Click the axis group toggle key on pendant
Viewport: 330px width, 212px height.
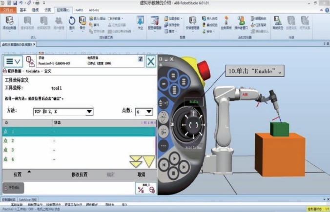(x=164, y=132)
